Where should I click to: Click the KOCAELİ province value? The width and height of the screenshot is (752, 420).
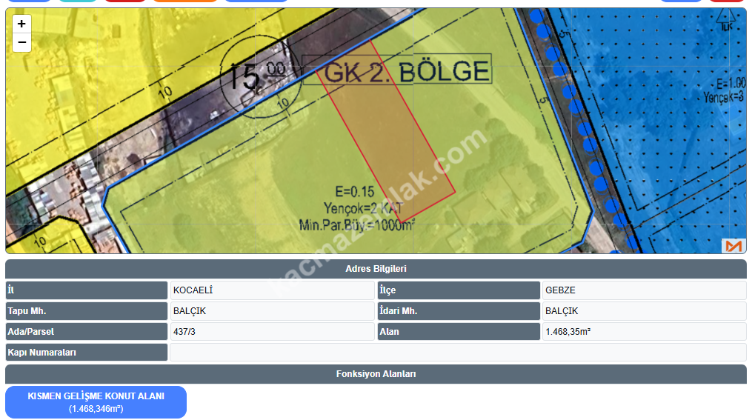point(272,290)
